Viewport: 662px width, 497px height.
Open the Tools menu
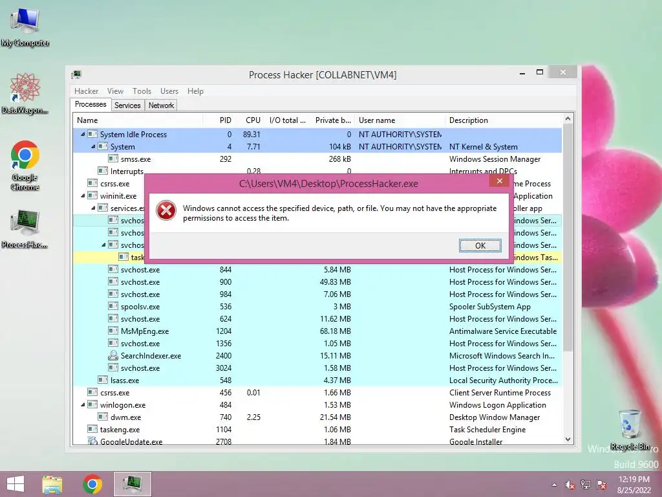click(142, 91)
